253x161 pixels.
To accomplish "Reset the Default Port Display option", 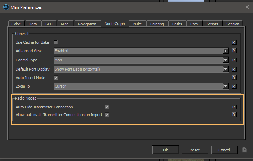I will click(234, 69).
